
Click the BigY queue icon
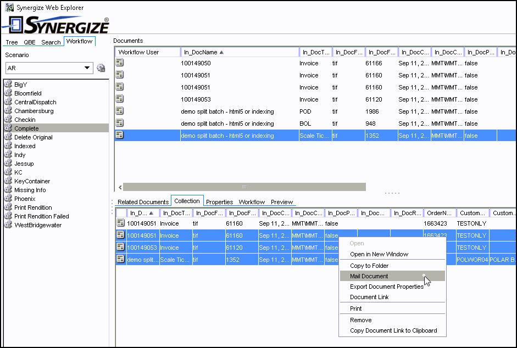click(8, 85)
